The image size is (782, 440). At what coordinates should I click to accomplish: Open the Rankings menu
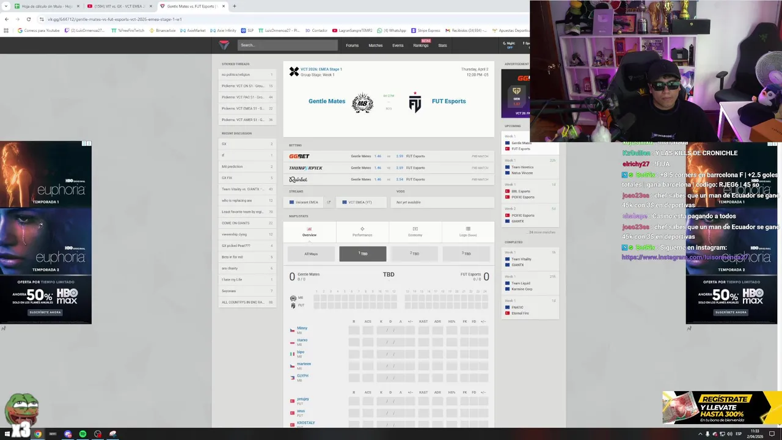point(421,45)
